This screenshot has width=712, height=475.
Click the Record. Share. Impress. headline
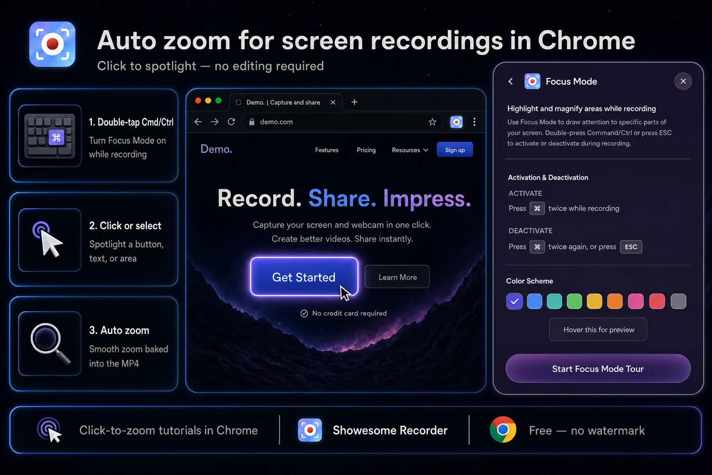(x=344, y=199)
